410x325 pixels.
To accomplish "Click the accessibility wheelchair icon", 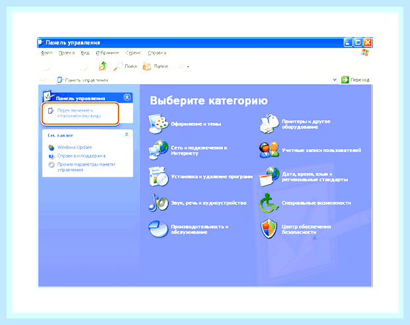I will [x=268, y=203].
